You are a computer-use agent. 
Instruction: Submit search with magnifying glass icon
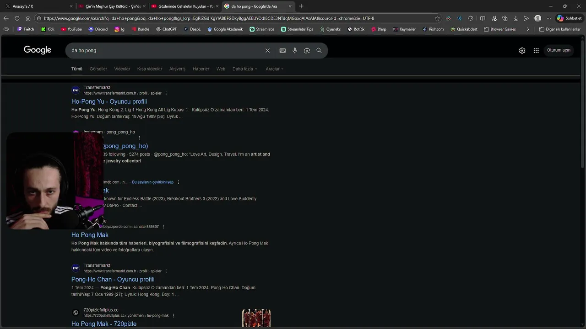click(319, 50)
